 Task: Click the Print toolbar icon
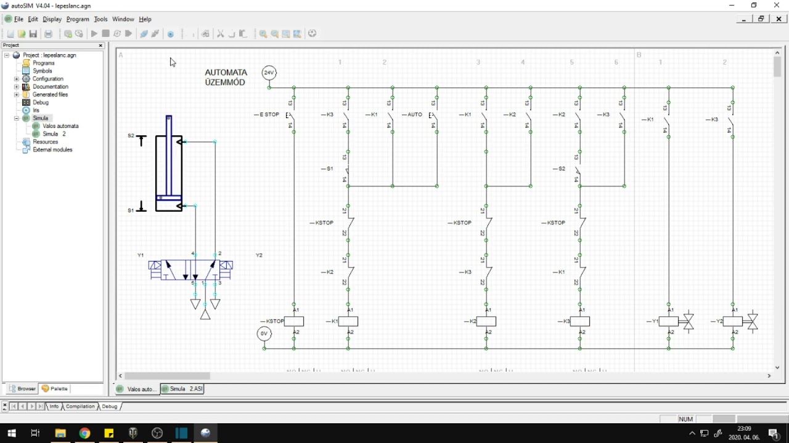pyautogui.click(x=48, y=34)
